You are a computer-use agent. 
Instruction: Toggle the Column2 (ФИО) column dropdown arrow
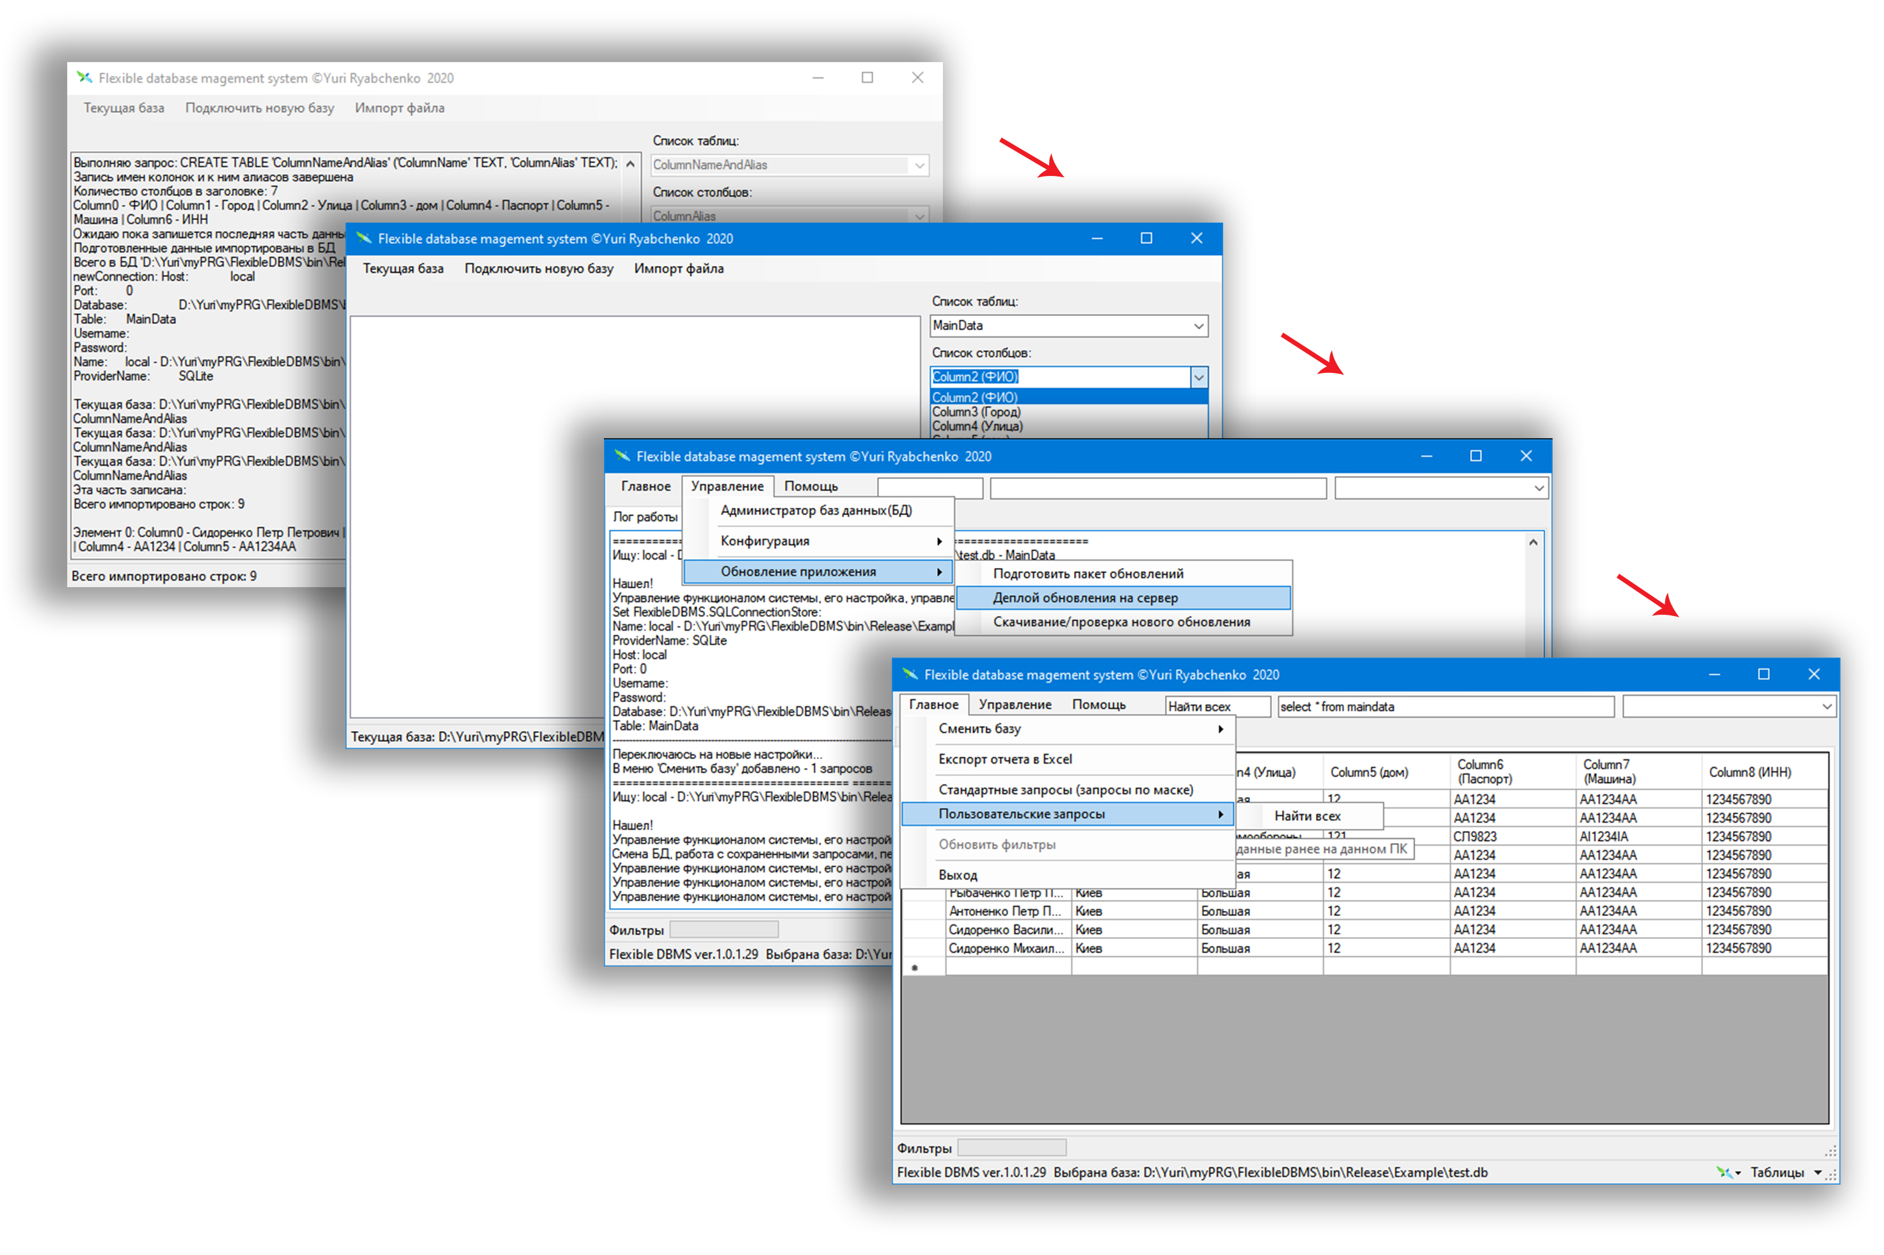tap(1198, 377)
